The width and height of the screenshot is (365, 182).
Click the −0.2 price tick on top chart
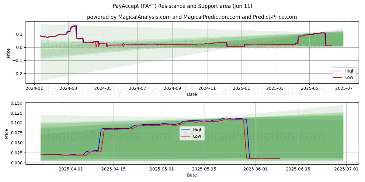click(x=18, y=74)
